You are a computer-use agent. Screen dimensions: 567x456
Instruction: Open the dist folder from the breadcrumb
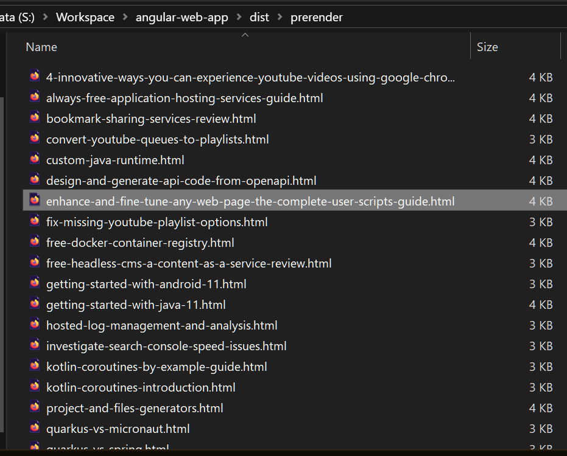point(259,17)
